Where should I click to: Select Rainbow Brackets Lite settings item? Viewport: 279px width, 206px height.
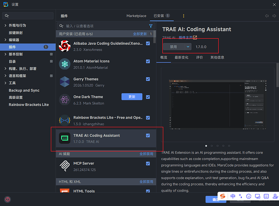pos(29,105)
